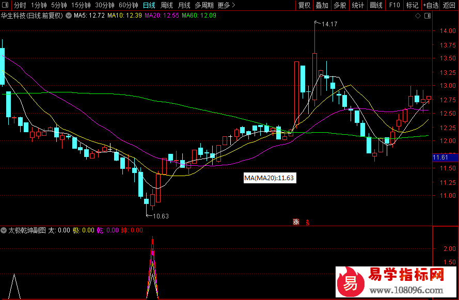Screen dimensions: 459x300
Task: Open the main chart indicator dropdown circle
Action: pyautogui.click(x=69, y=15)
